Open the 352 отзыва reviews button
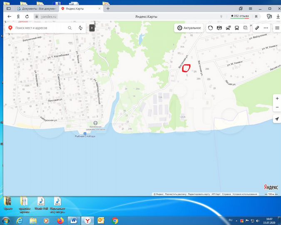Viewport: 281px width, 225px height. pos(240,16)
